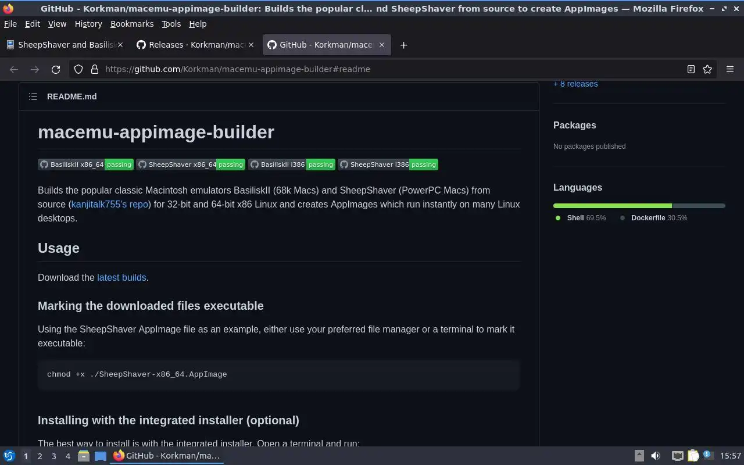The width and height of the screenshot is (744, 465).
Task: Close the GitHub Korkman/macemu tab
Action: [382, 45]
